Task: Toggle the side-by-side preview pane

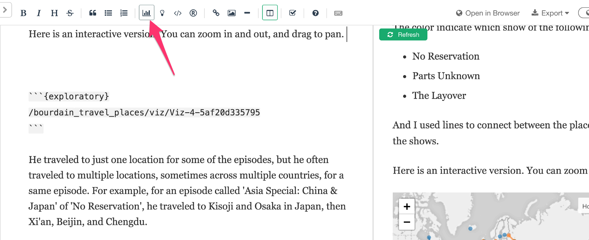Action: pyautogui.click(x=270, y=13)
